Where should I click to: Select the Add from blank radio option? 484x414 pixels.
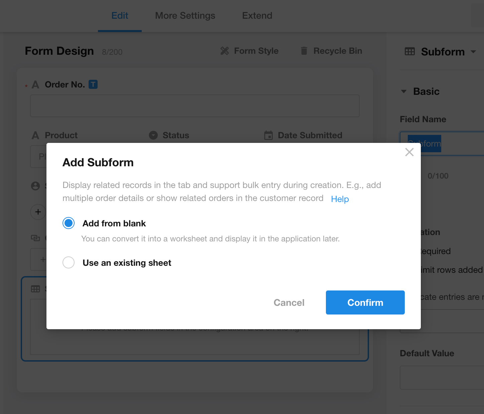69,223
